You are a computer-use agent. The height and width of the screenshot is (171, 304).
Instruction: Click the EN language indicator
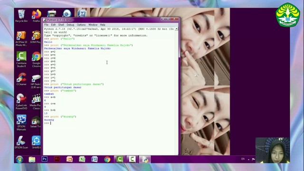tap(243, 159)
